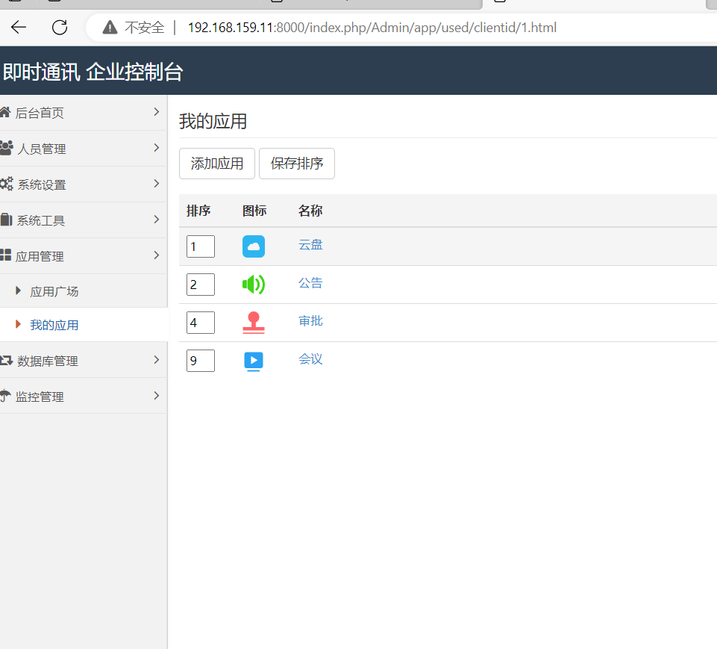Image resolution: width=717 pixels, height=649 pixels.
Task: Expand the 系统设置 section arrow
Action: tap(157, 184)
